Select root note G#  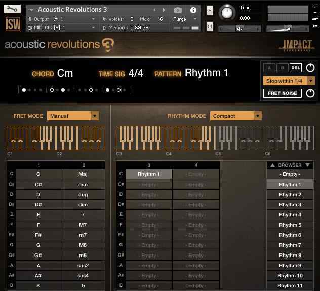[x=38, y=255]
